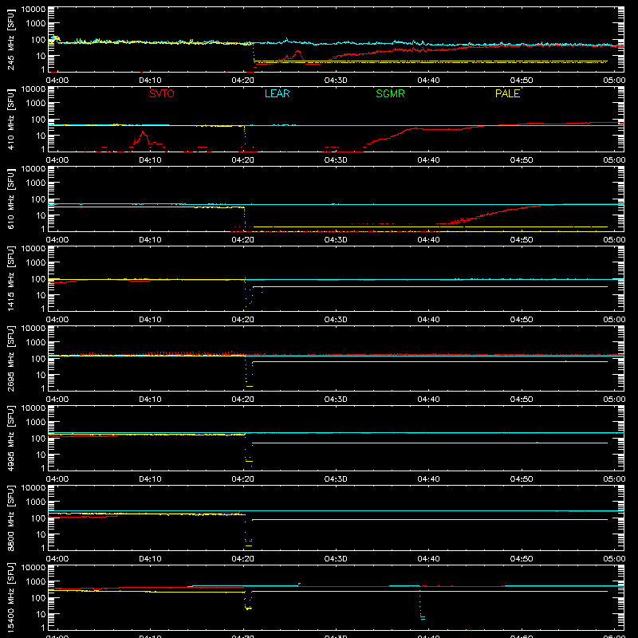Select the 8800 MHz [SFU] axis title
The height and width of the screenshot is (638, 638).
(x=10, y=518)
